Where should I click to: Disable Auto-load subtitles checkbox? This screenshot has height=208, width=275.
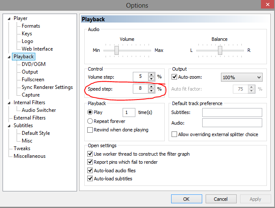(90, 179)
